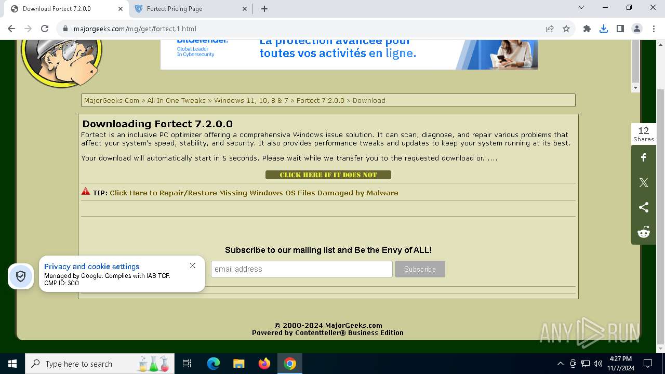665x374 pixels.
Task: Click Chrome icon on taskbar
Action: (290, 364)
